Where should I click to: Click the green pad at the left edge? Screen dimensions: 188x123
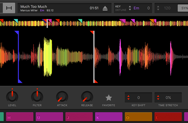pyautogui.click(x=2, y=117)
